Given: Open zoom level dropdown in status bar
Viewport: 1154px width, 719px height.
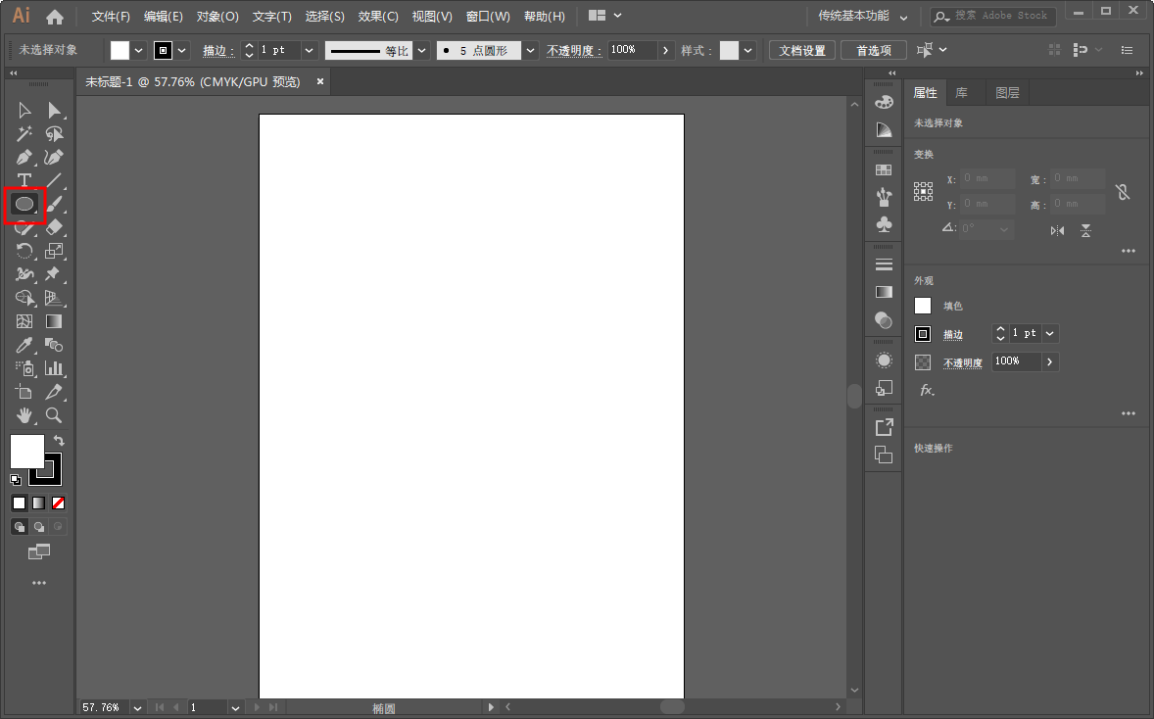Looking at the screenshot, I should [x=137, y=707].
